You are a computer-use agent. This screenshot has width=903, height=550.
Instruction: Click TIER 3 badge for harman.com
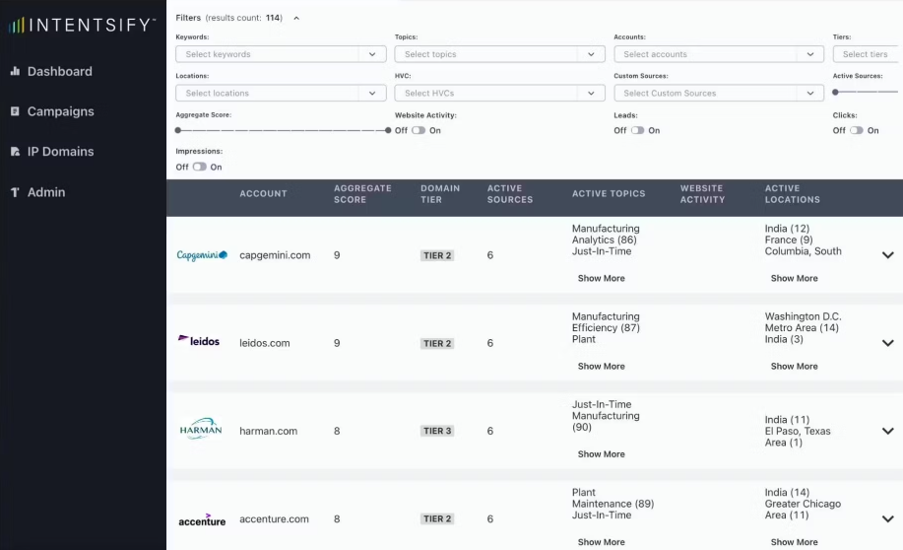tap(437, 431)
